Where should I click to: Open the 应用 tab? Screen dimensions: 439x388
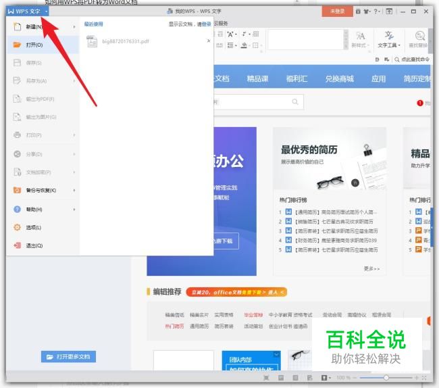pyautogui.click(x=378, y=78)
